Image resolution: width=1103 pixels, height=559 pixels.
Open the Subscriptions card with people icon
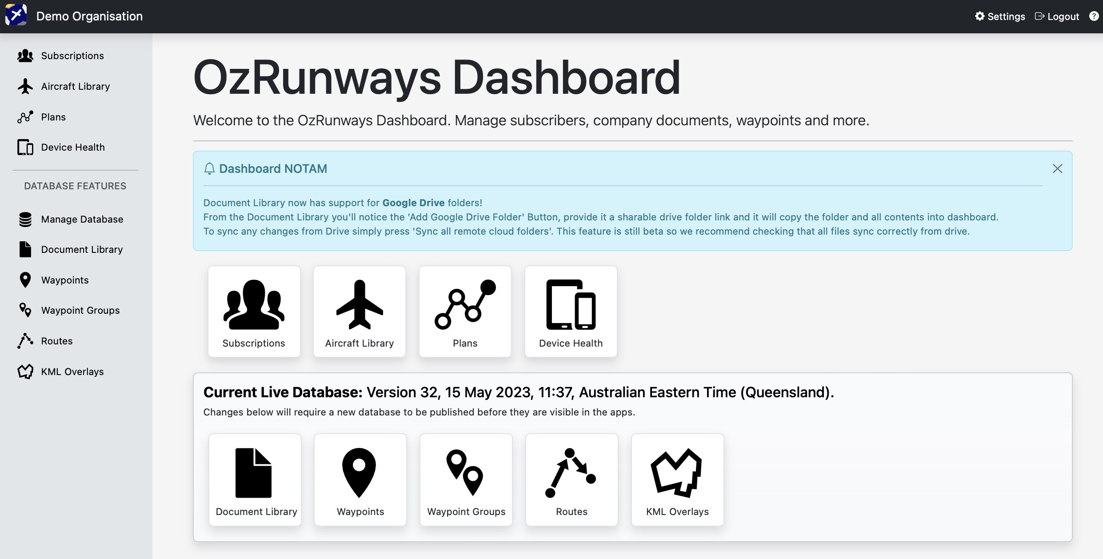pos(254,304)
